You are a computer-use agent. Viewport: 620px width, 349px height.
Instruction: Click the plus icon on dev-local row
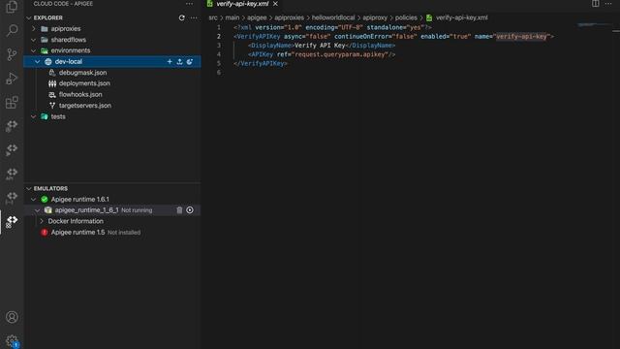(x=170, y=62)
